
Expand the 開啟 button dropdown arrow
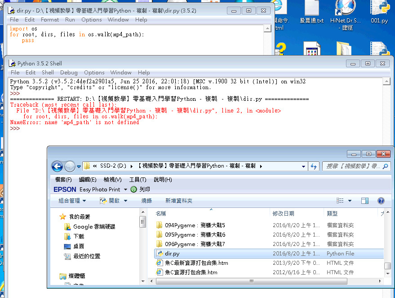tap(125, 201)
